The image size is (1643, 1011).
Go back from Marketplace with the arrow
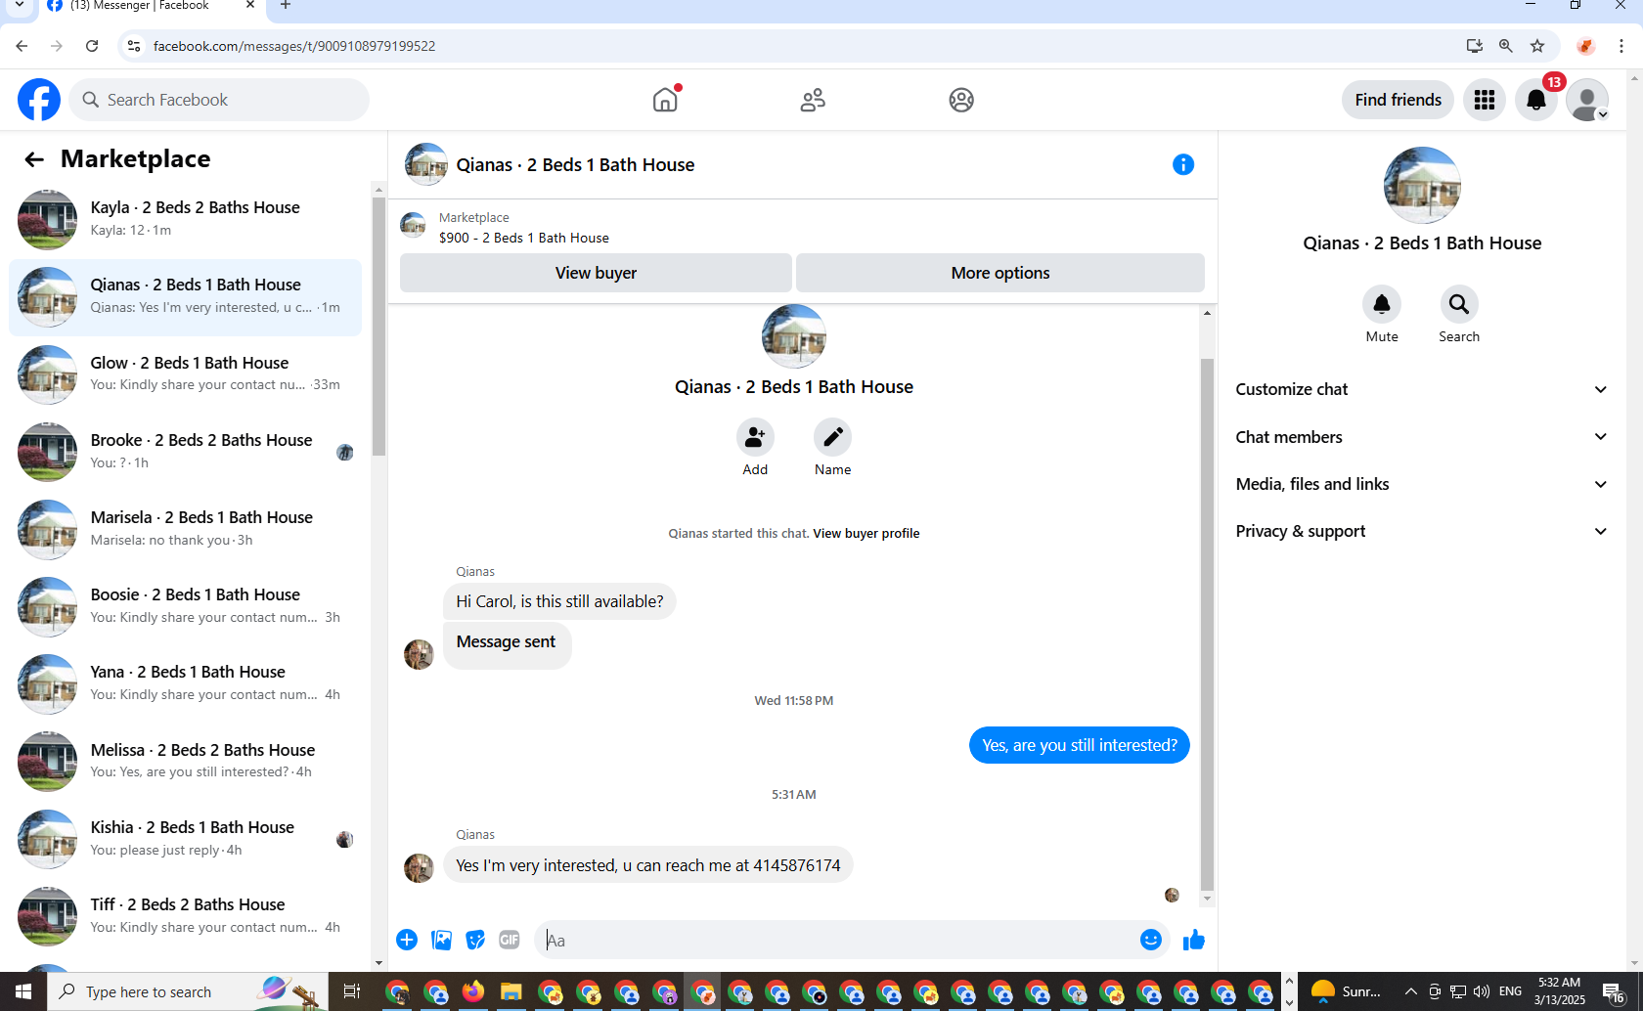click(34, 159)
